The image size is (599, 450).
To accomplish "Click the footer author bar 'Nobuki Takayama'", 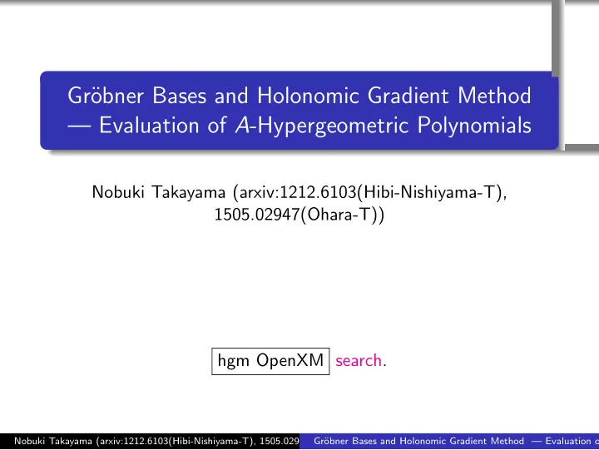I will pos(150,441).
